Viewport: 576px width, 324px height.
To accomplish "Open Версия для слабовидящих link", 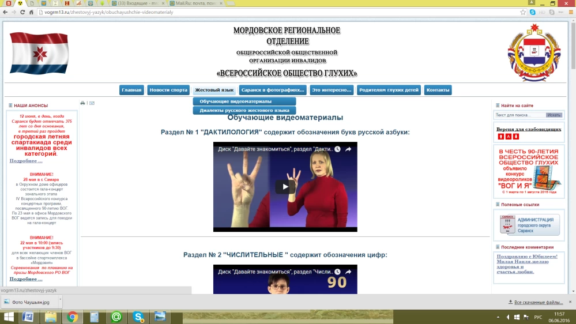I will [528, 129].
